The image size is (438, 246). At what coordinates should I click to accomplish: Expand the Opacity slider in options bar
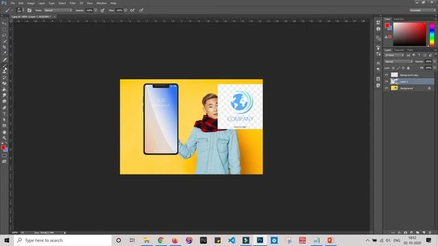click(96, 10)
